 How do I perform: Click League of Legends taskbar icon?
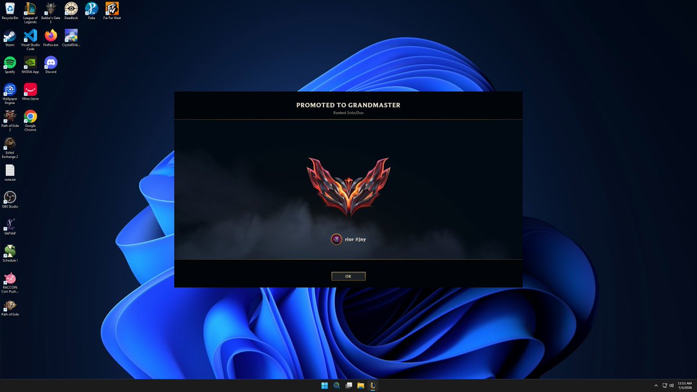pyautogui.click(x=372, y=386)
